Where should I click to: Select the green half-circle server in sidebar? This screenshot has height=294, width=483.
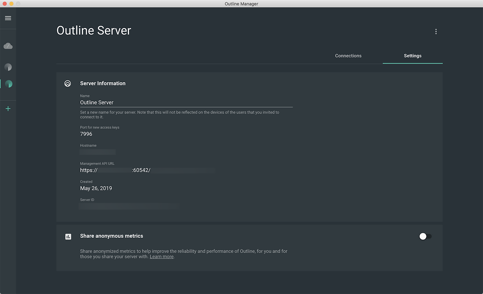click(x=8, y=84)
